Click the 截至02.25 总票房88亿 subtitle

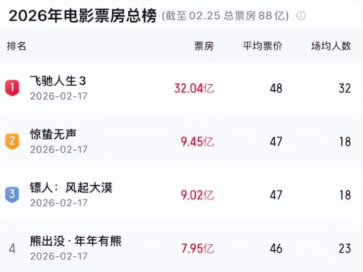(225, 16)
